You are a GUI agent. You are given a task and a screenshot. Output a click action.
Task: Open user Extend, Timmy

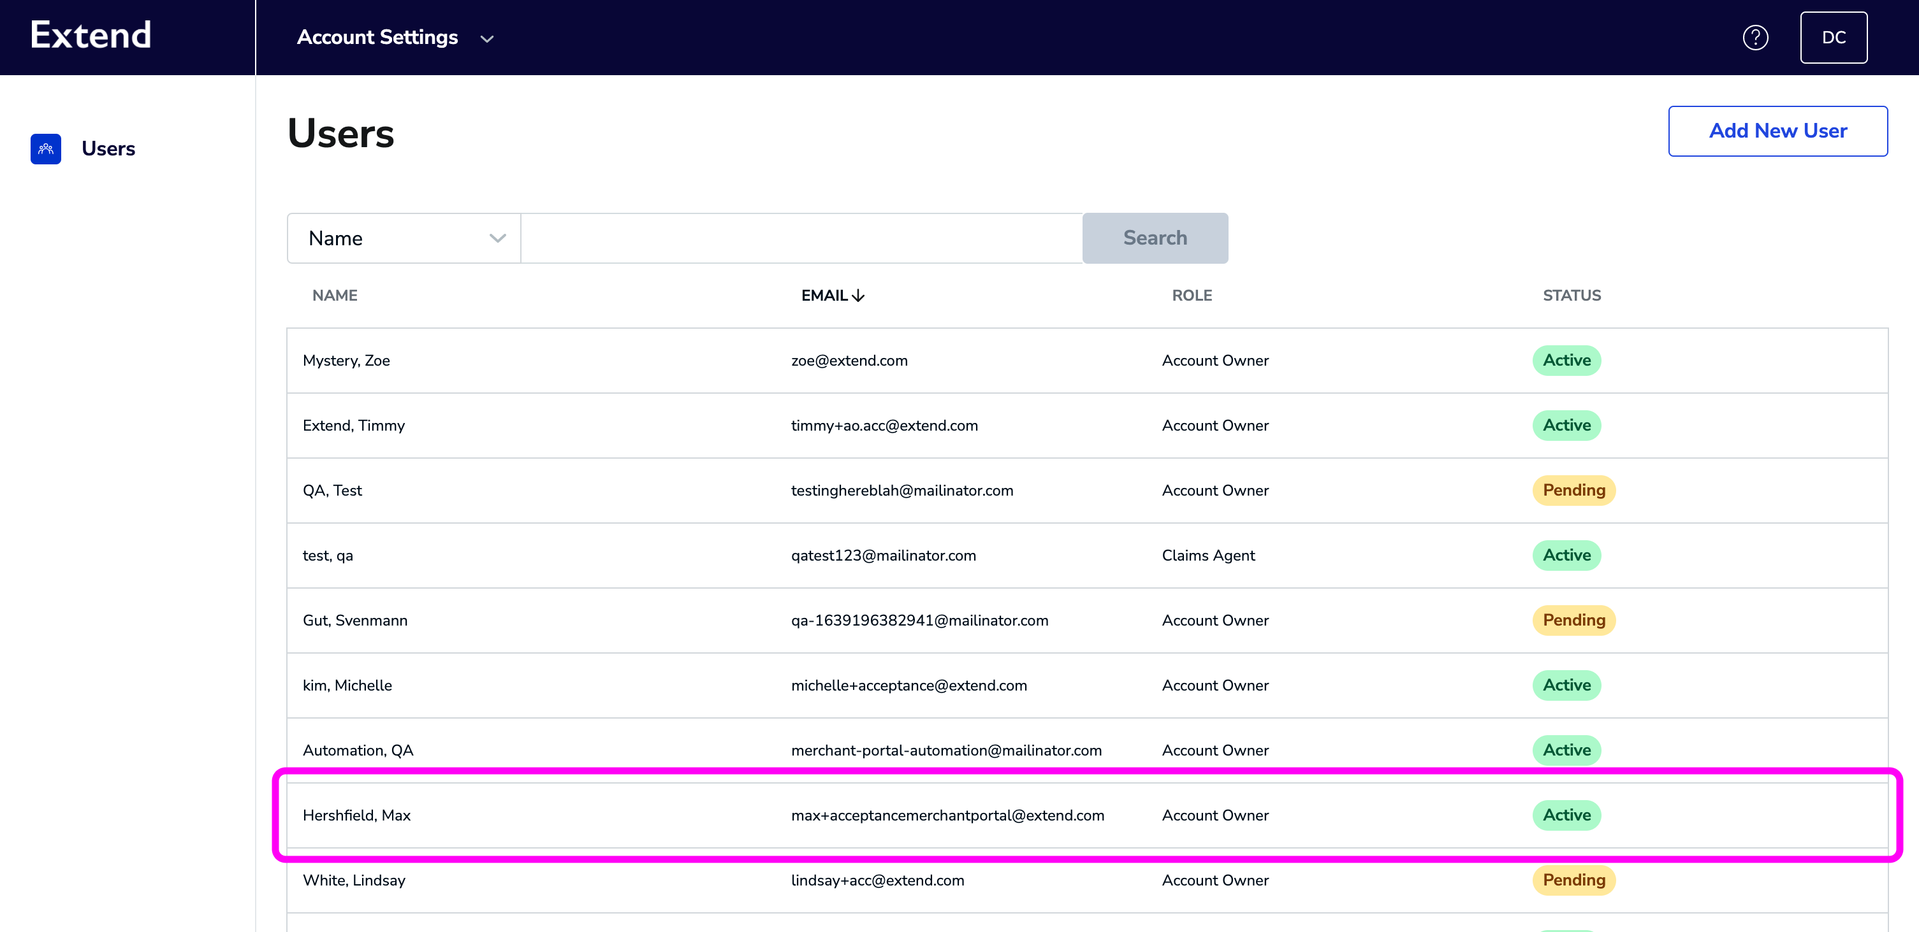coord(354,426)
